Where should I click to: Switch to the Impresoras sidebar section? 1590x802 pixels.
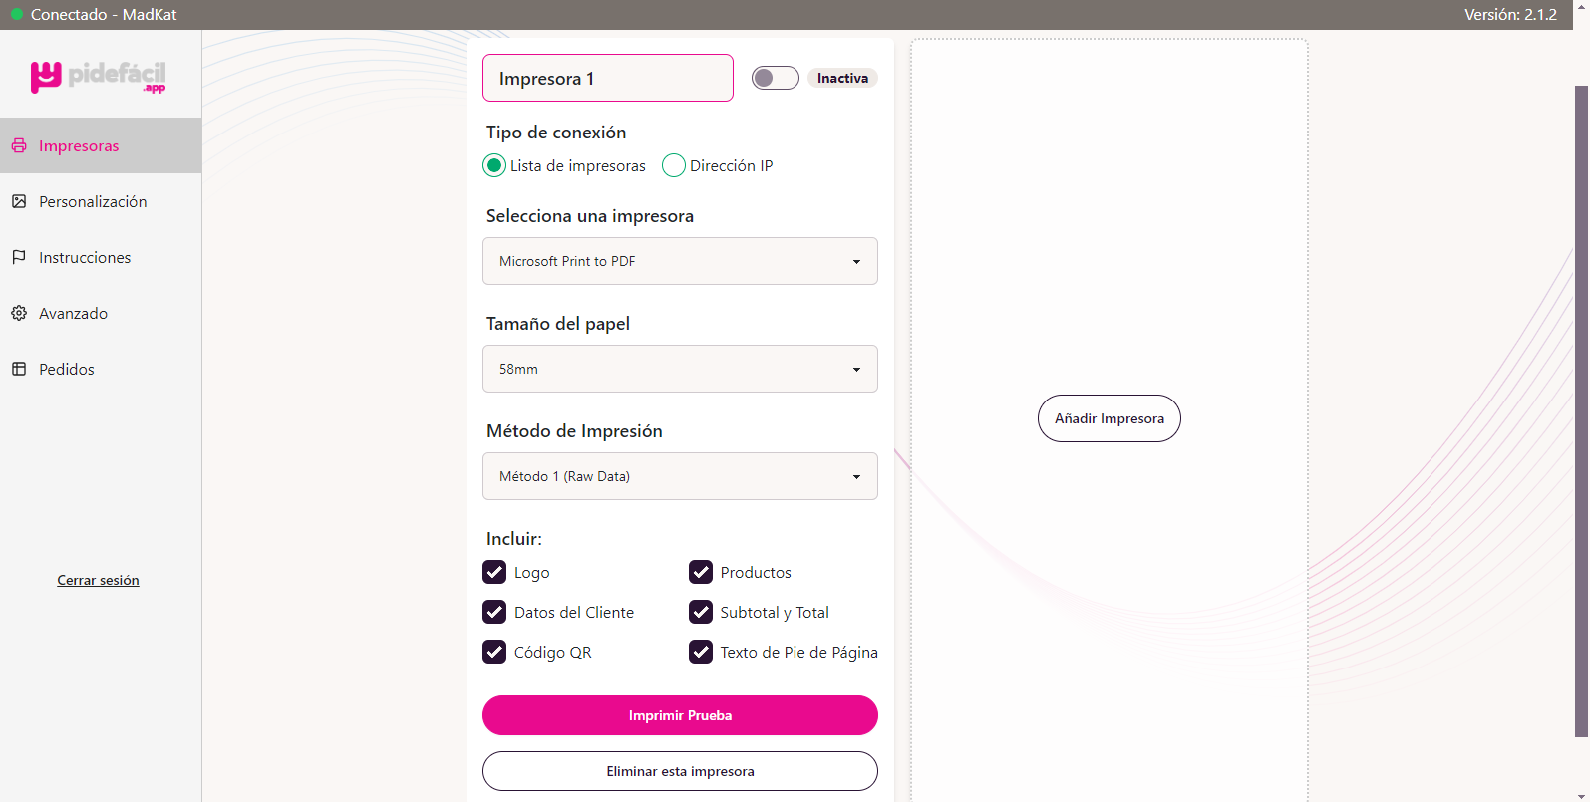coord(79,145)
